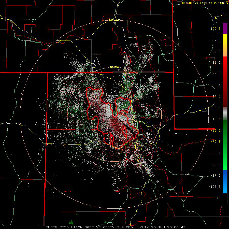Viewport: 229px width, 229px height.
Task: Click SUPER-RESOLUTION BASE VELOCITY caption text
Action: pos(80,227)
